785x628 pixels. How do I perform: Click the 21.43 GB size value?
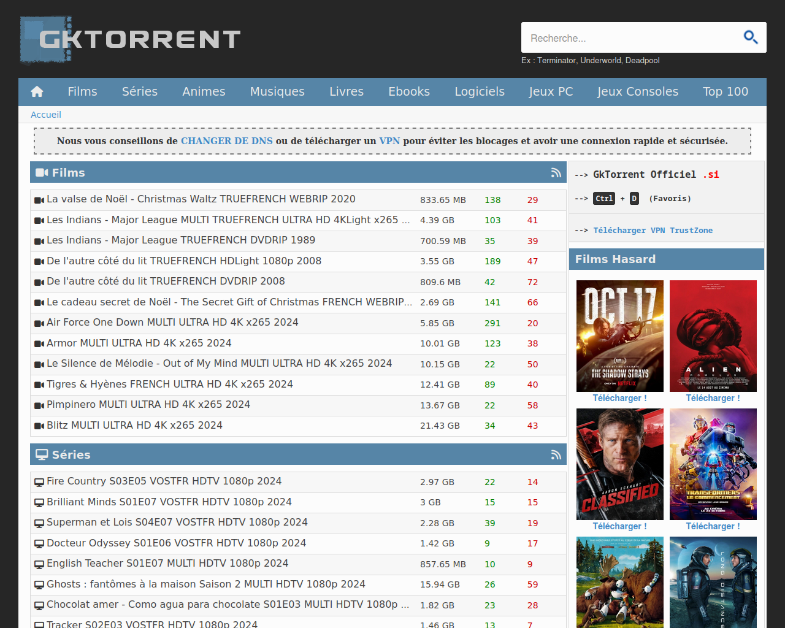point(440,426)
